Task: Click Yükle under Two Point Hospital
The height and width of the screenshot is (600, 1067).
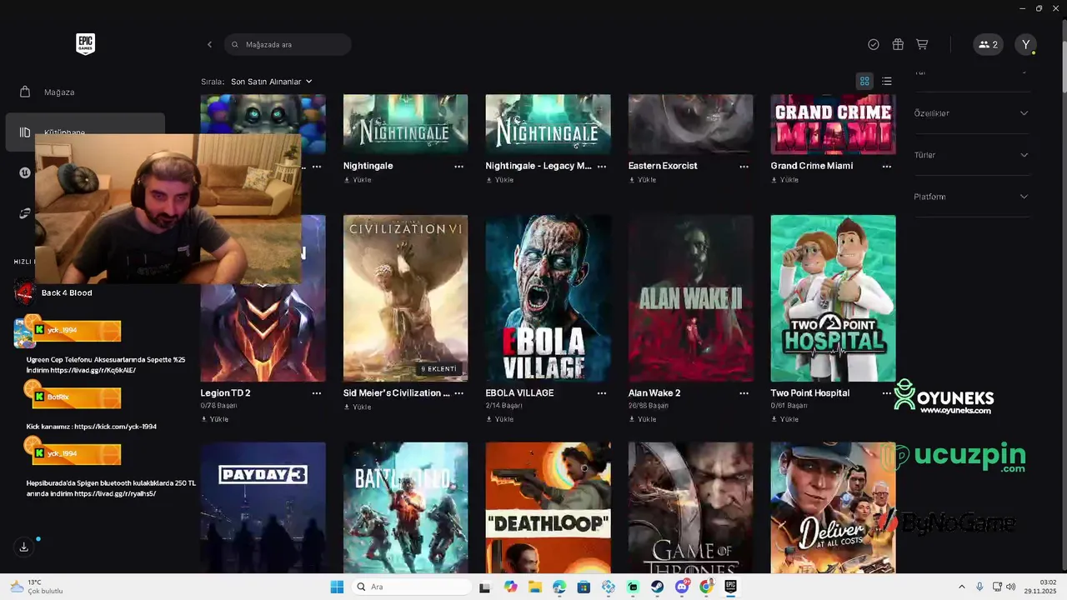Action: pyautogui.click(x=785, y=419)
